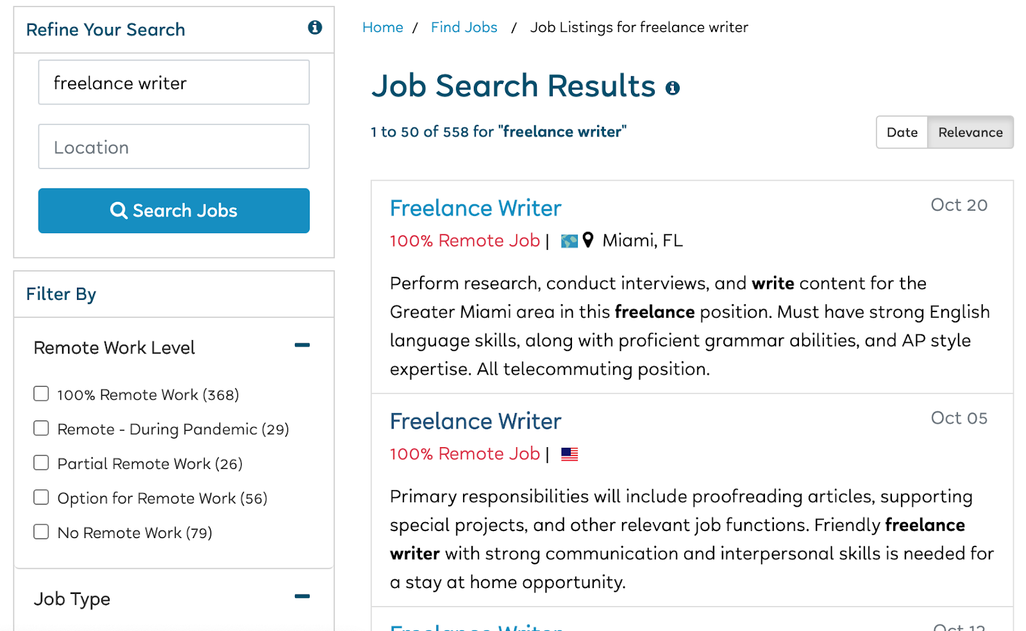
Task: Focus the freelance writer keyword field
Action: [174, 83]
